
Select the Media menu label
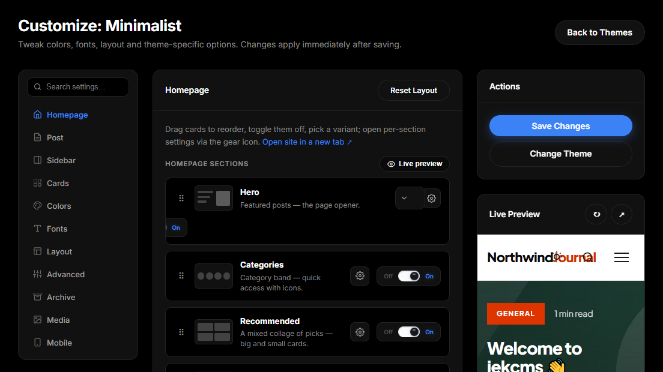coord(58,320)
